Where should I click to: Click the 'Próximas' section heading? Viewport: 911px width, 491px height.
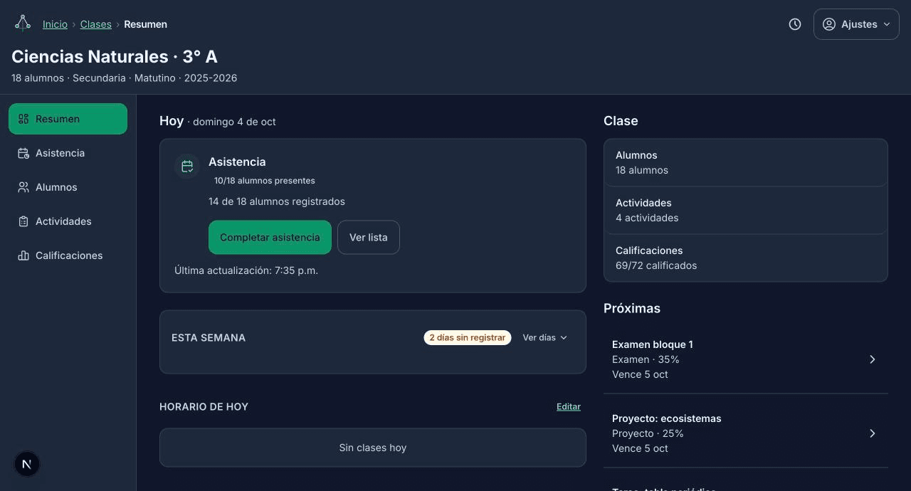click(632, 308)
